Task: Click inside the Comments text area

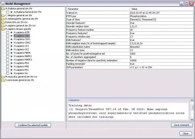Action: (128, 111)
